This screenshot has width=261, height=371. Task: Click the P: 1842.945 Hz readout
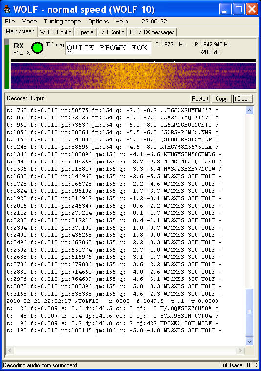click(x=212, y=45)
